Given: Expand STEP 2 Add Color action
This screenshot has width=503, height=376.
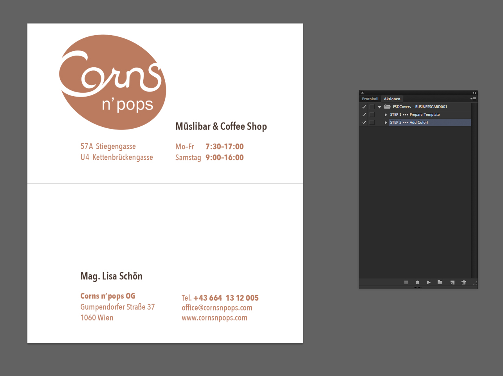Looking at the screenshot, I should (x=386, y=122).
